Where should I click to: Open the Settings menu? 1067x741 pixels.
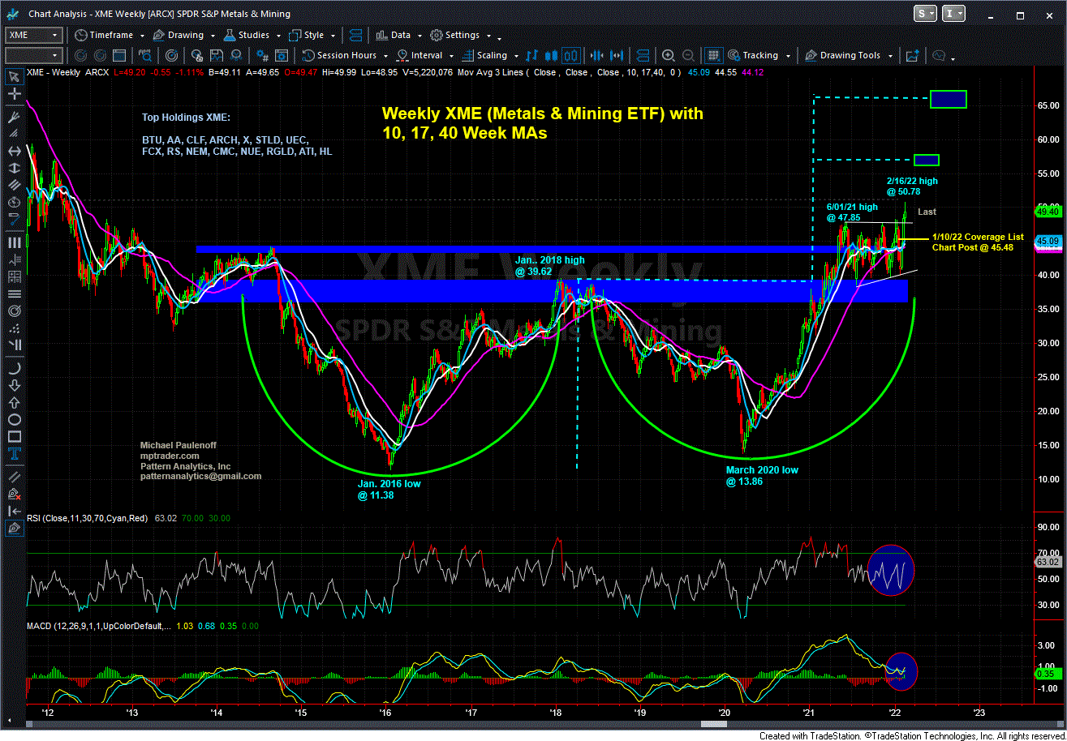456,35
